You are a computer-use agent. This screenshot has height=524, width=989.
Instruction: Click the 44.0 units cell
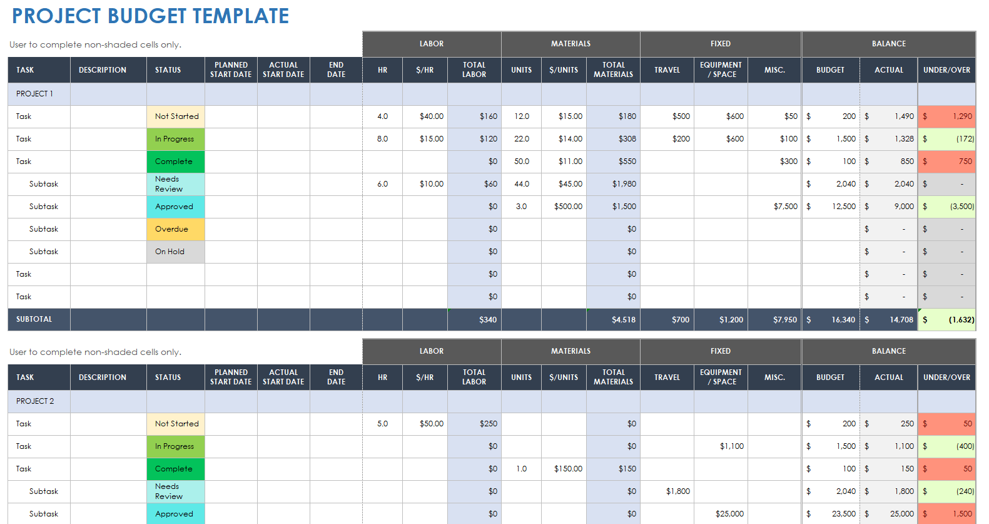pos(521,184)
